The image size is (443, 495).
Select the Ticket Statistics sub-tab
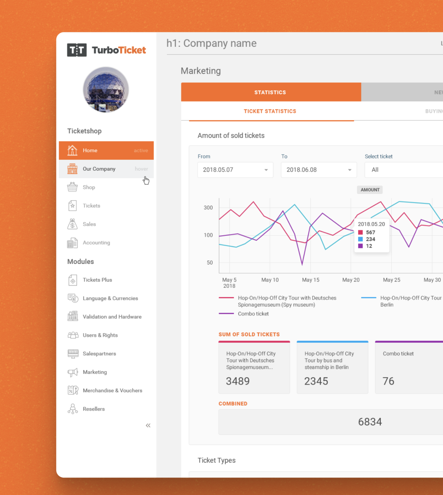270,111
